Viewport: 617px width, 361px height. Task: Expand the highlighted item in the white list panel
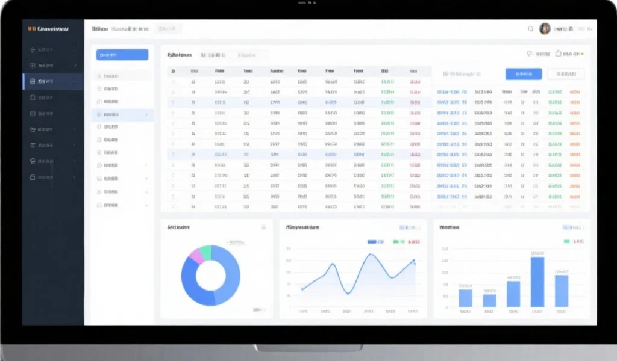(x=146, y=114)
